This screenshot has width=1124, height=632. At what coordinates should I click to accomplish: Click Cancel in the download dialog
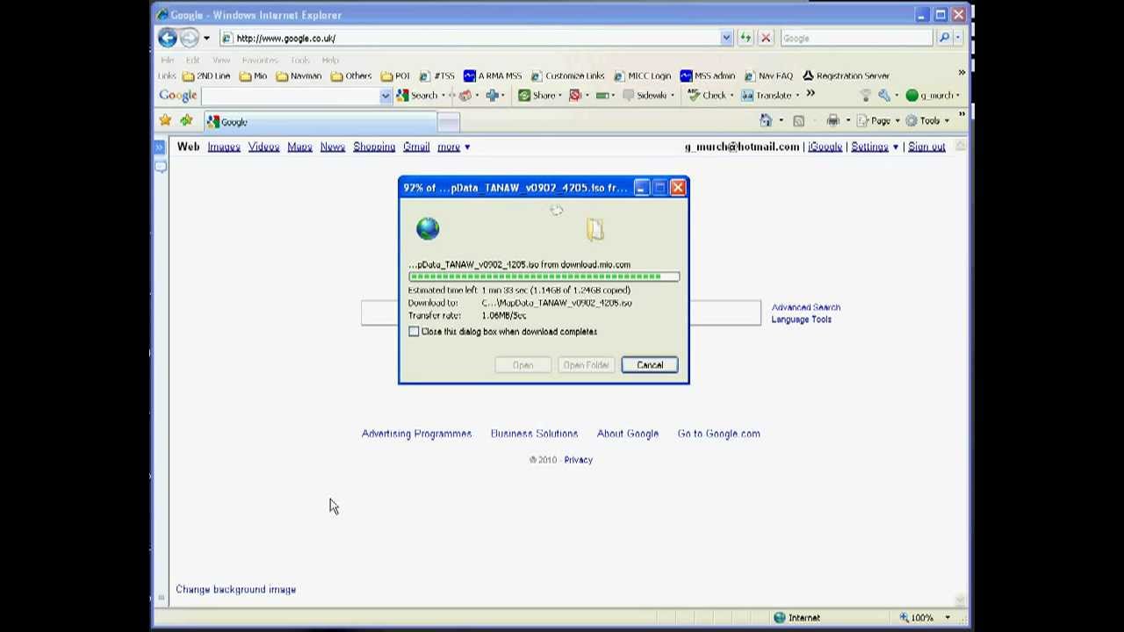tap(650, 365)
